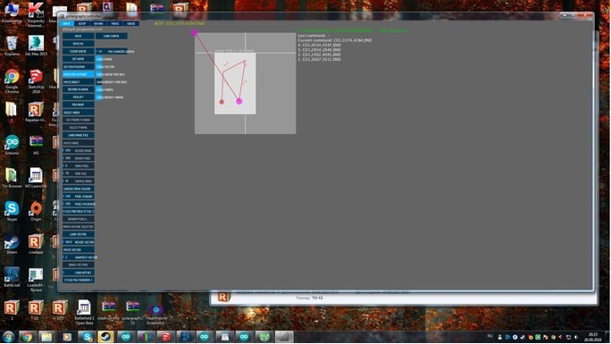Switch to the Setup tab
Image resolution: width=611 pixels, height=344 pixels.
click(x=82, y=24)
